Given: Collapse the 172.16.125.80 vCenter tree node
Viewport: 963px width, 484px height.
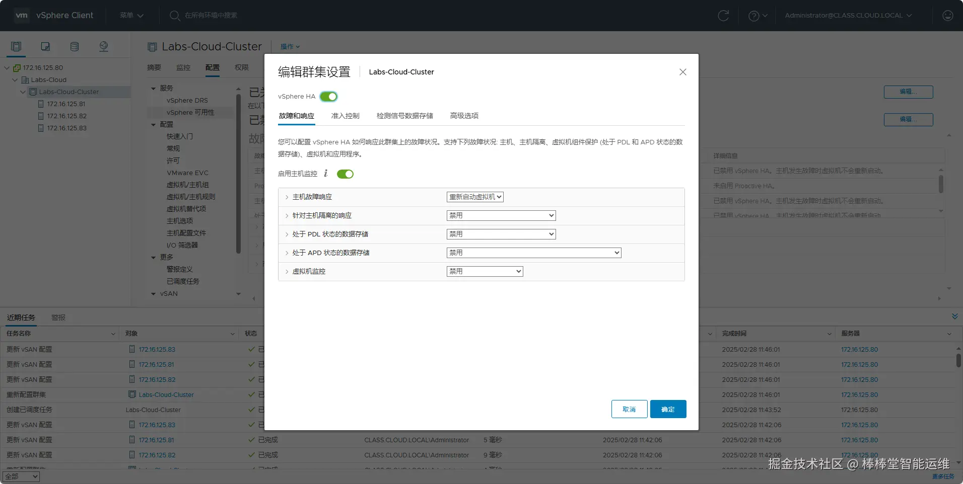Looking at the screenshot, I should click(x=7, y=68).
